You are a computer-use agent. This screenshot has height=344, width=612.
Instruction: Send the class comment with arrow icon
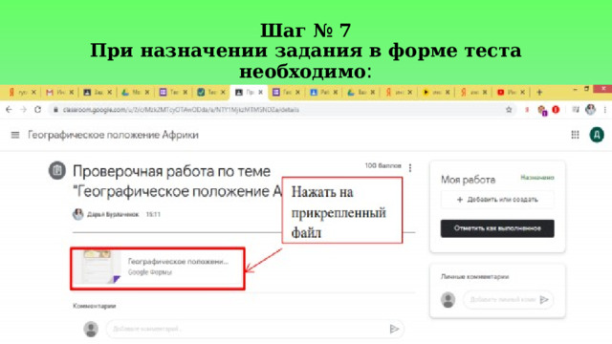394,329
